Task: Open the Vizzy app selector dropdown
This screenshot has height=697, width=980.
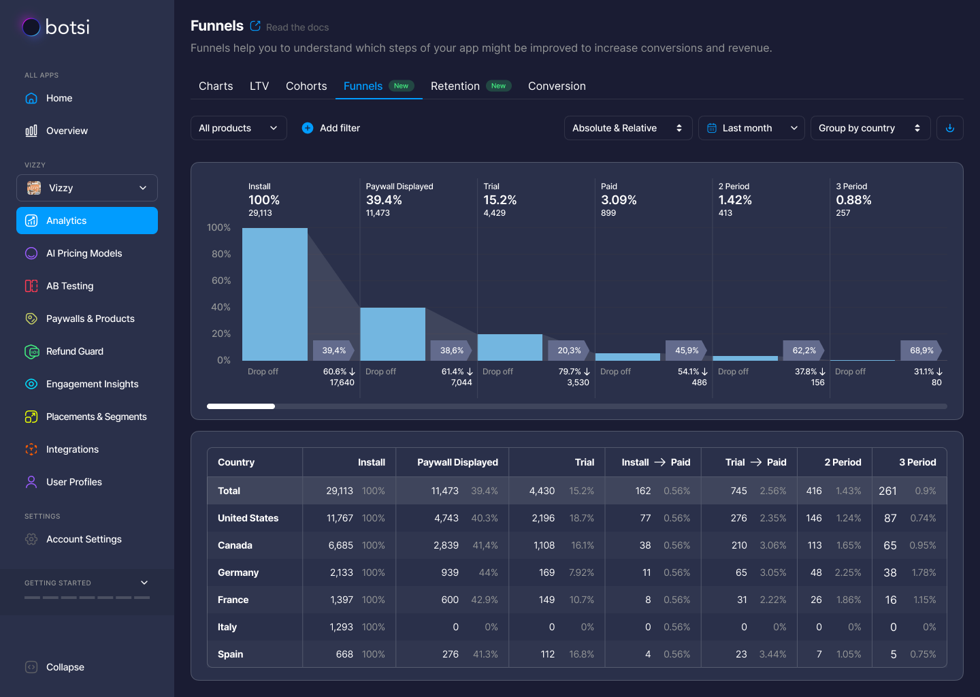Action: pyautogui.click(x=87, y=188)
